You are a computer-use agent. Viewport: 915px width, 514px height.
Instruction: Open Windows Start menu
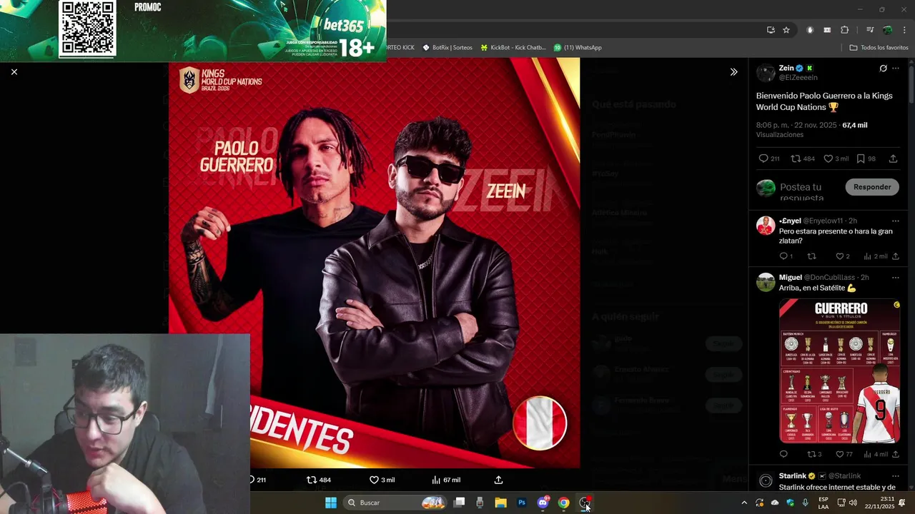coord(331,503)
